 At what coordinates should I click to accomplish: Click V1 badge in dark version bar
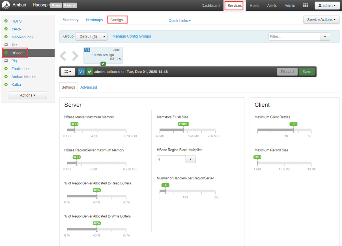[81, 72]
